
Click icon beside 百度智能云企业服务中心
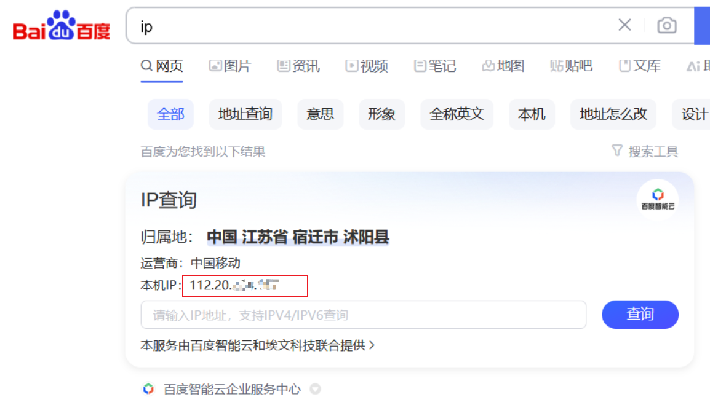(148, 389)
